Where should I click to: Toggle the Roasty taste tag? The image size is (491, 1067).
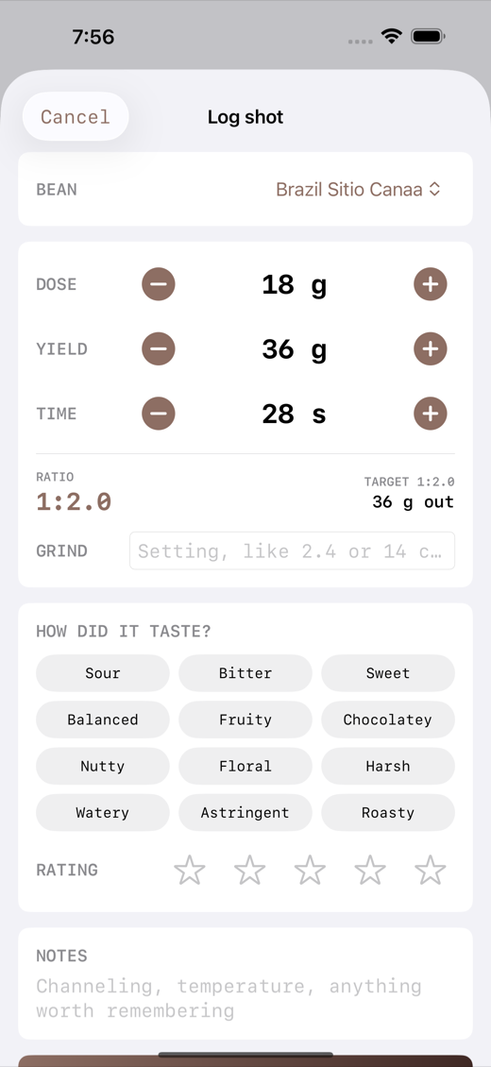[x=388, y=812]
